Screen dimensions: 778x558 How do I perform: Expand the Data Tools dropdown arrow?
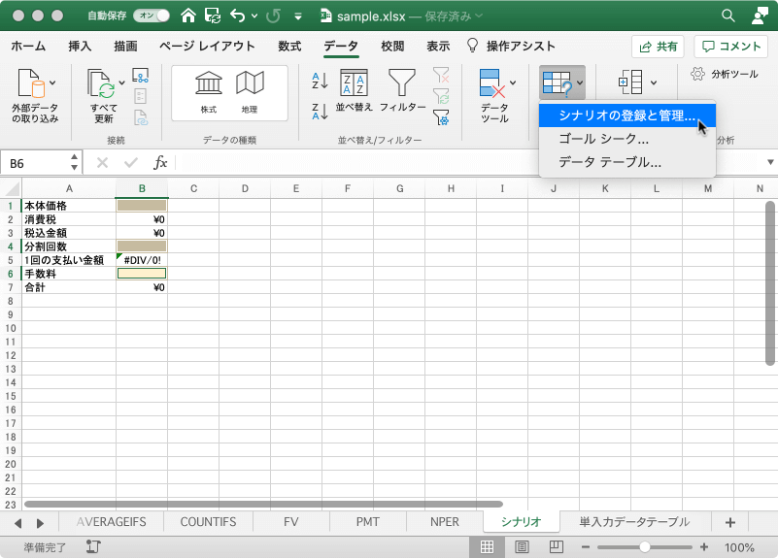(513, 82)
